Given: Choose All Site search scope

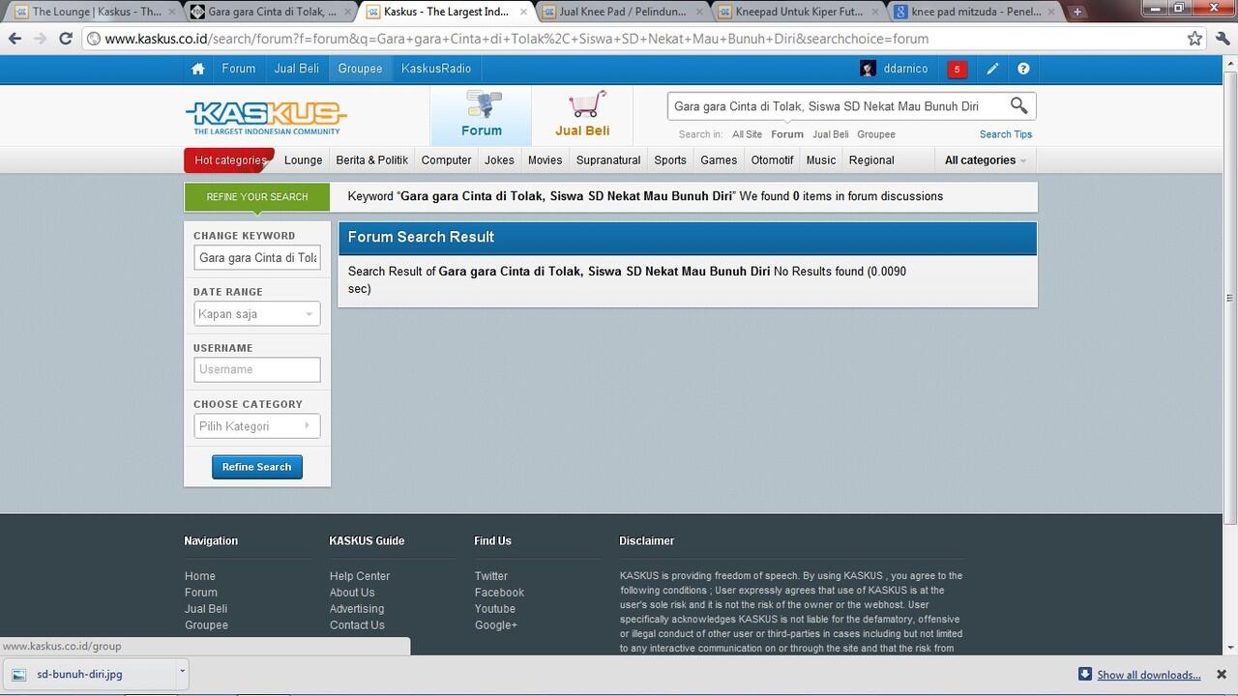Looking at the screenshot, I should pos(747,134).
